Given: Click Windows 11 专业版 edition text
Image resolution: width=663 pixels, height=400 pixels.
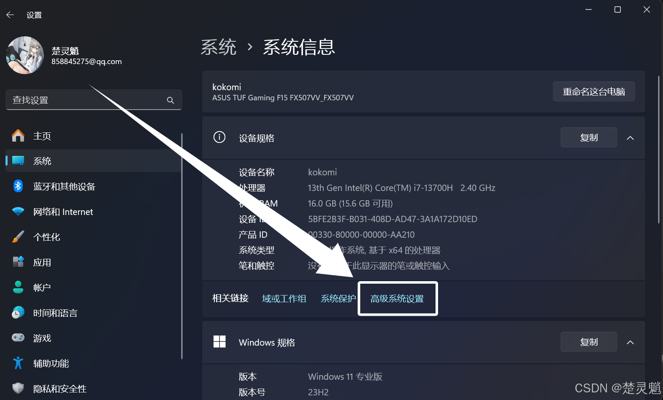Looking at the screenshot, I should click(x=345, y=377).
